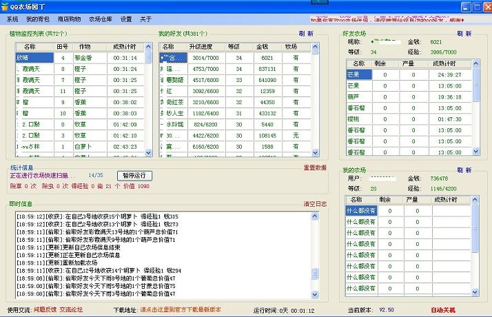Image resolution: width=492 pixels, height=317 pixels.
Task: Sort plant list by 作物 column header
Action: coord(90,47)
